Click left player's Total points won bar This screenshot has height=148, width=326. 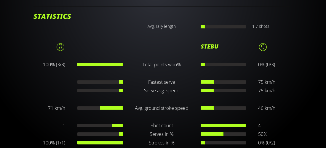[100, 65]
